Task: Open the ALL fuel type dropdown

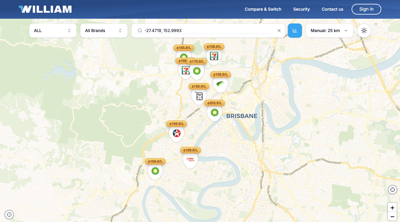Action: point(53,31)
